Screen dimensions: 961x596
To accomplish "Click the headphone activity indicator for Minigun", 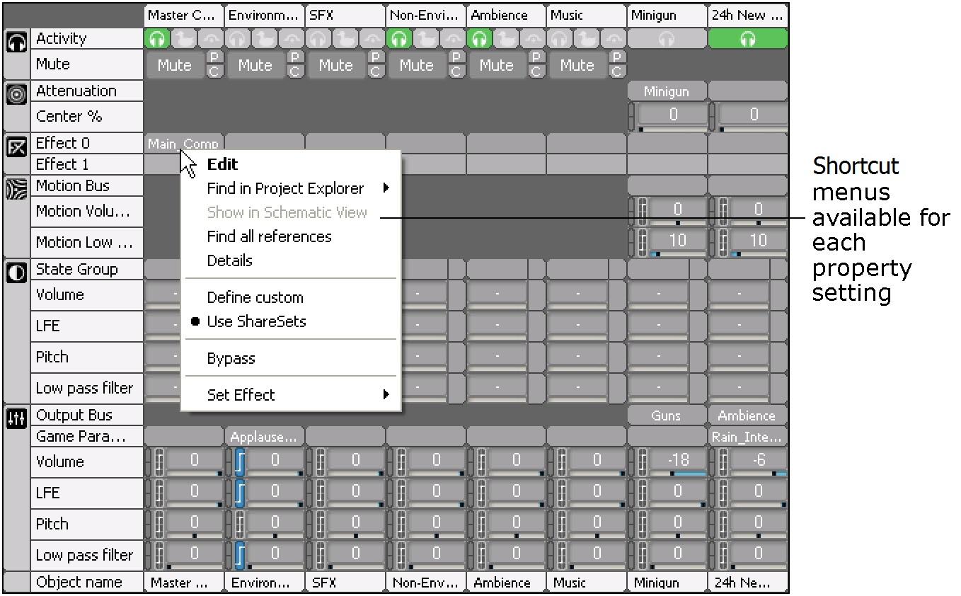I will click(x=667, y=39).
